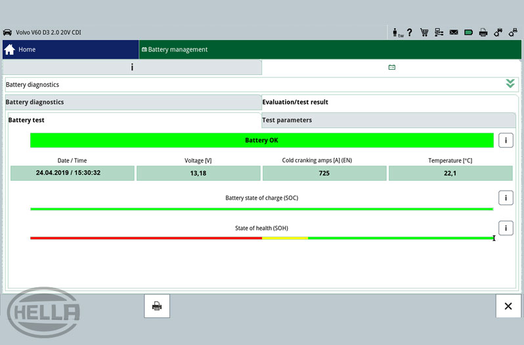
Task: Open the shopping cart icon
Action: point(424,32)
